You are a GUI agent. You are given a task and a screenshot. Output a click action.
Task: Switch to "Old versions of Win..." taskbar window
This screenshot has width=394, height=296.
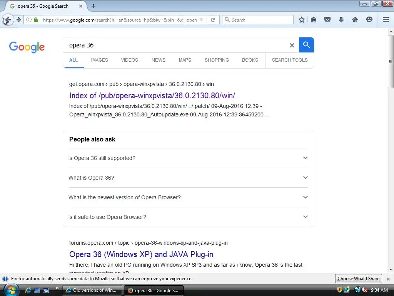pyautogui.click(x=92, y=290)
